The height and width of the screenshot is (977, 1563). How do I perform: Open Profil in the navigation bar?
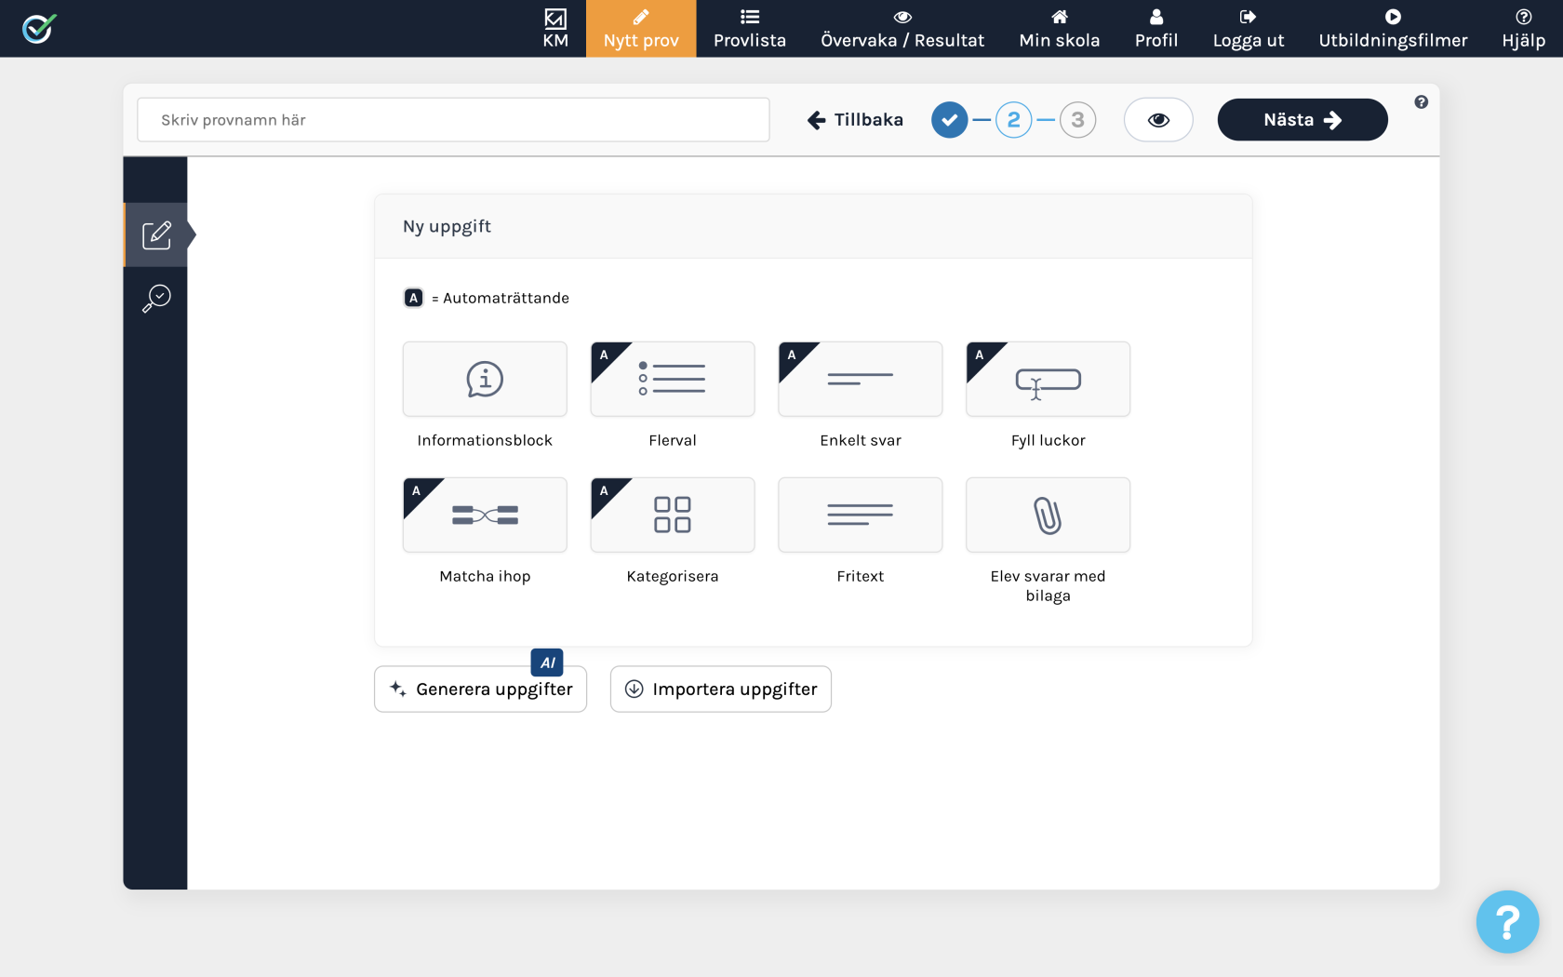point(1156,29)
